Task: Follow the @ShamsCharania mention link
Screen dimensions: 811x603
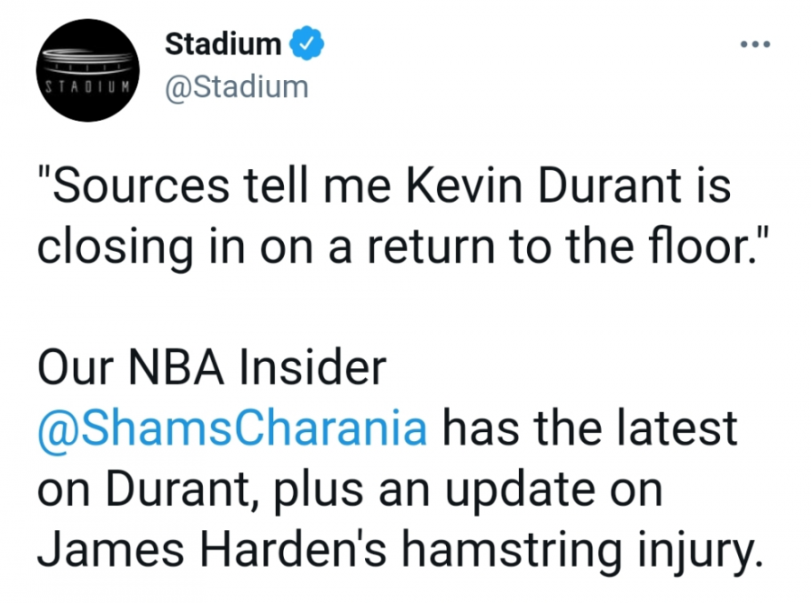Action: pos(232,428)
